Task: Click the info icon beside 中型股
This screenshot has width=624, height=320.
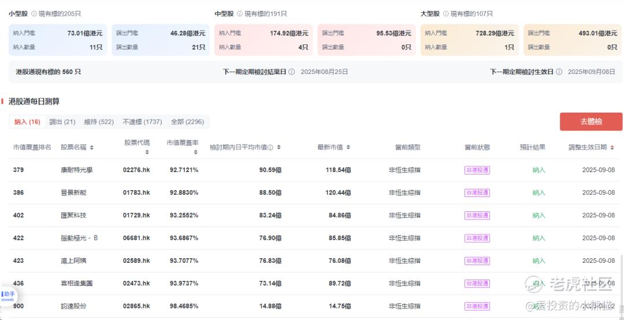Action: [240, 14]
